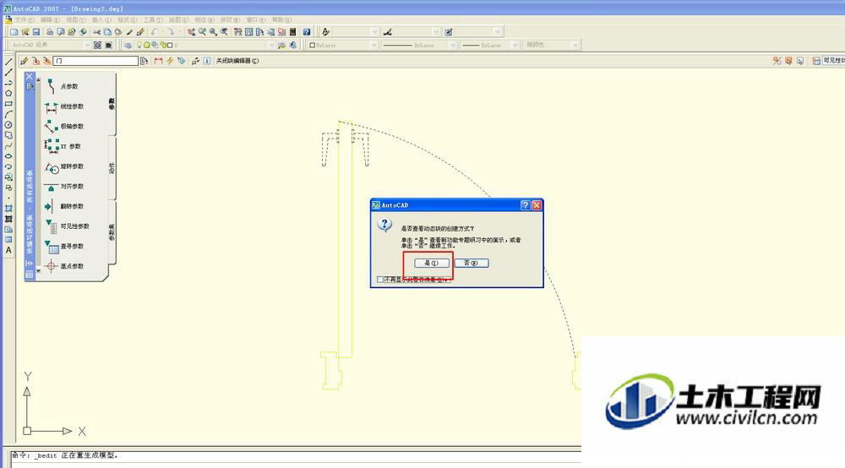The width and height of the screenshot is (845, 468).
Task: Open the 工具 (Tools) menu
Action: 153,20
